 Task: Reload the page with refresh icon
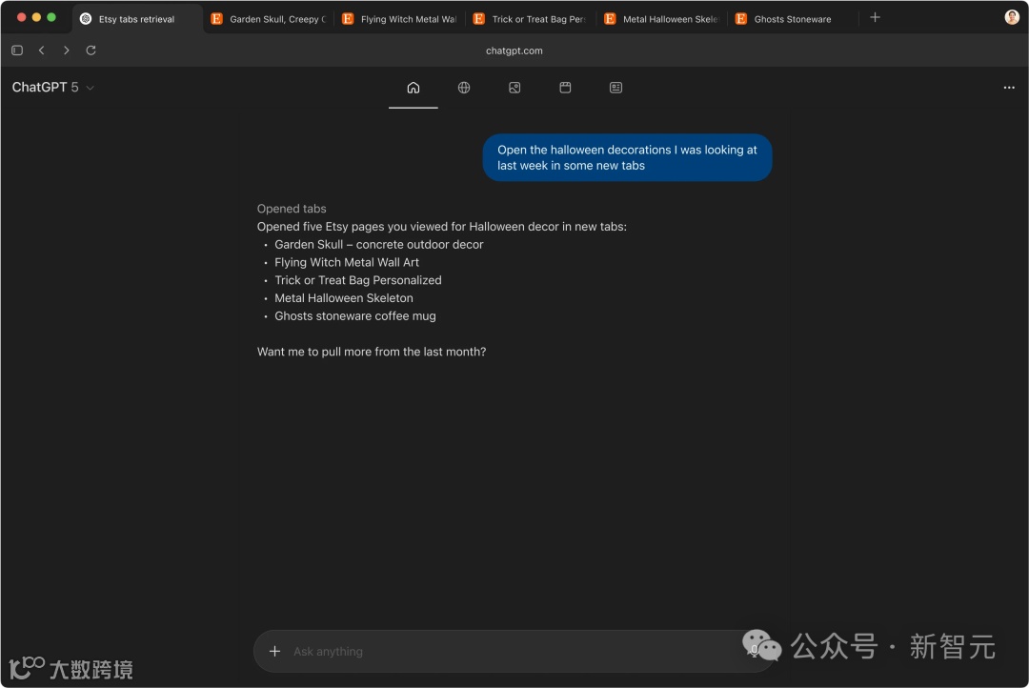click(x=91, y=50)
